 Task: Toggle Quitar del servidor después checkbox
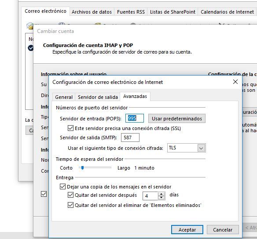(x=70, y=195)
